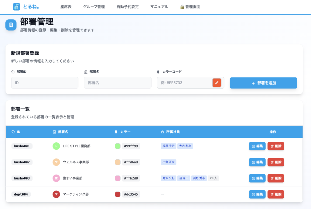
Task: Go to グループ管理 page
Action: (x=94, y=7)
